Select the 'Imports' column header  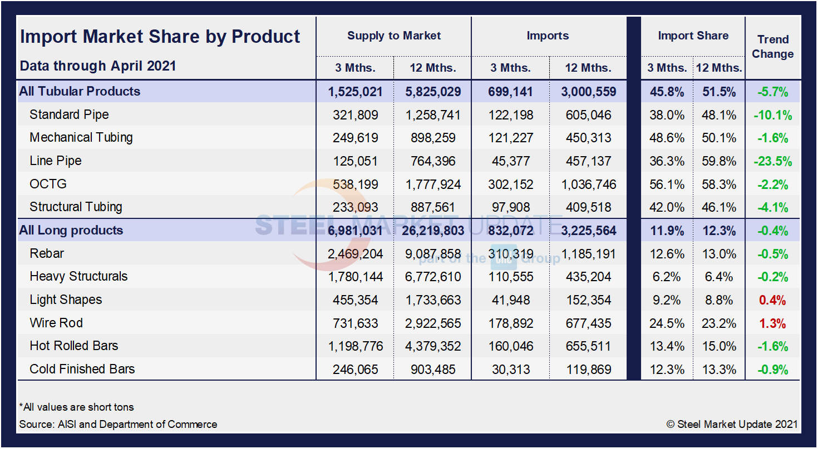pos(548,36)
